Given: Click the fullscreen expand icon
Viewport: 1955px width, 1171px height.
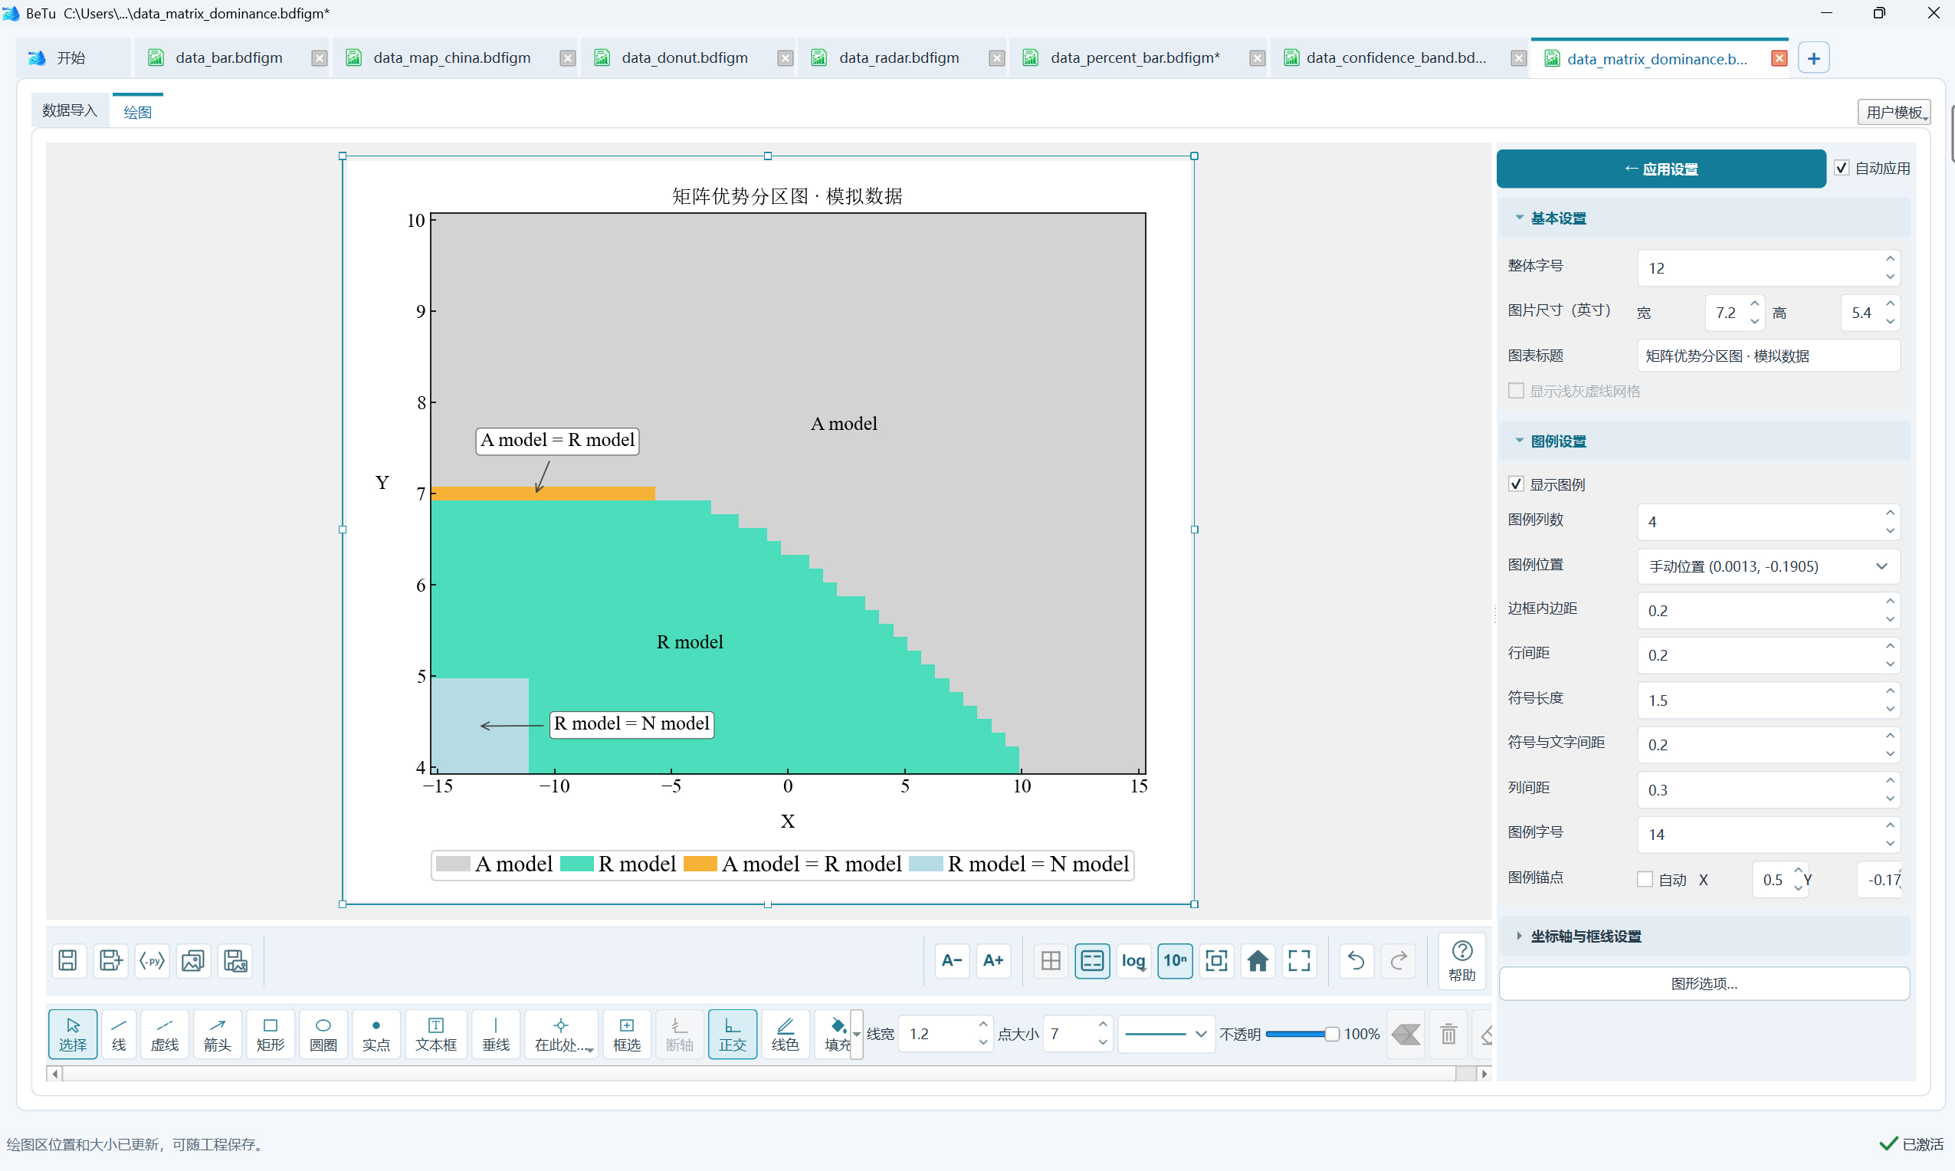Looking at the screenshot, I should tap(1298, 960).
